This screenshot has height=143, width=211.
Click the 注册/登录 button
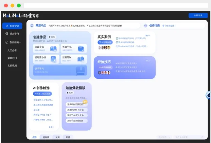pyautogui.click(x=198, y=15)
